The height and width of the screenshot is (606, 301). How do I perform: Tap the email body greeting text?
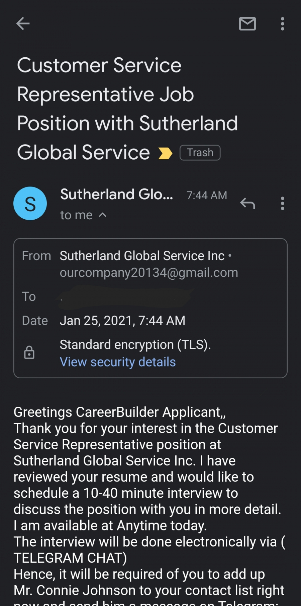pyautogui.click(x=119, y=412)
